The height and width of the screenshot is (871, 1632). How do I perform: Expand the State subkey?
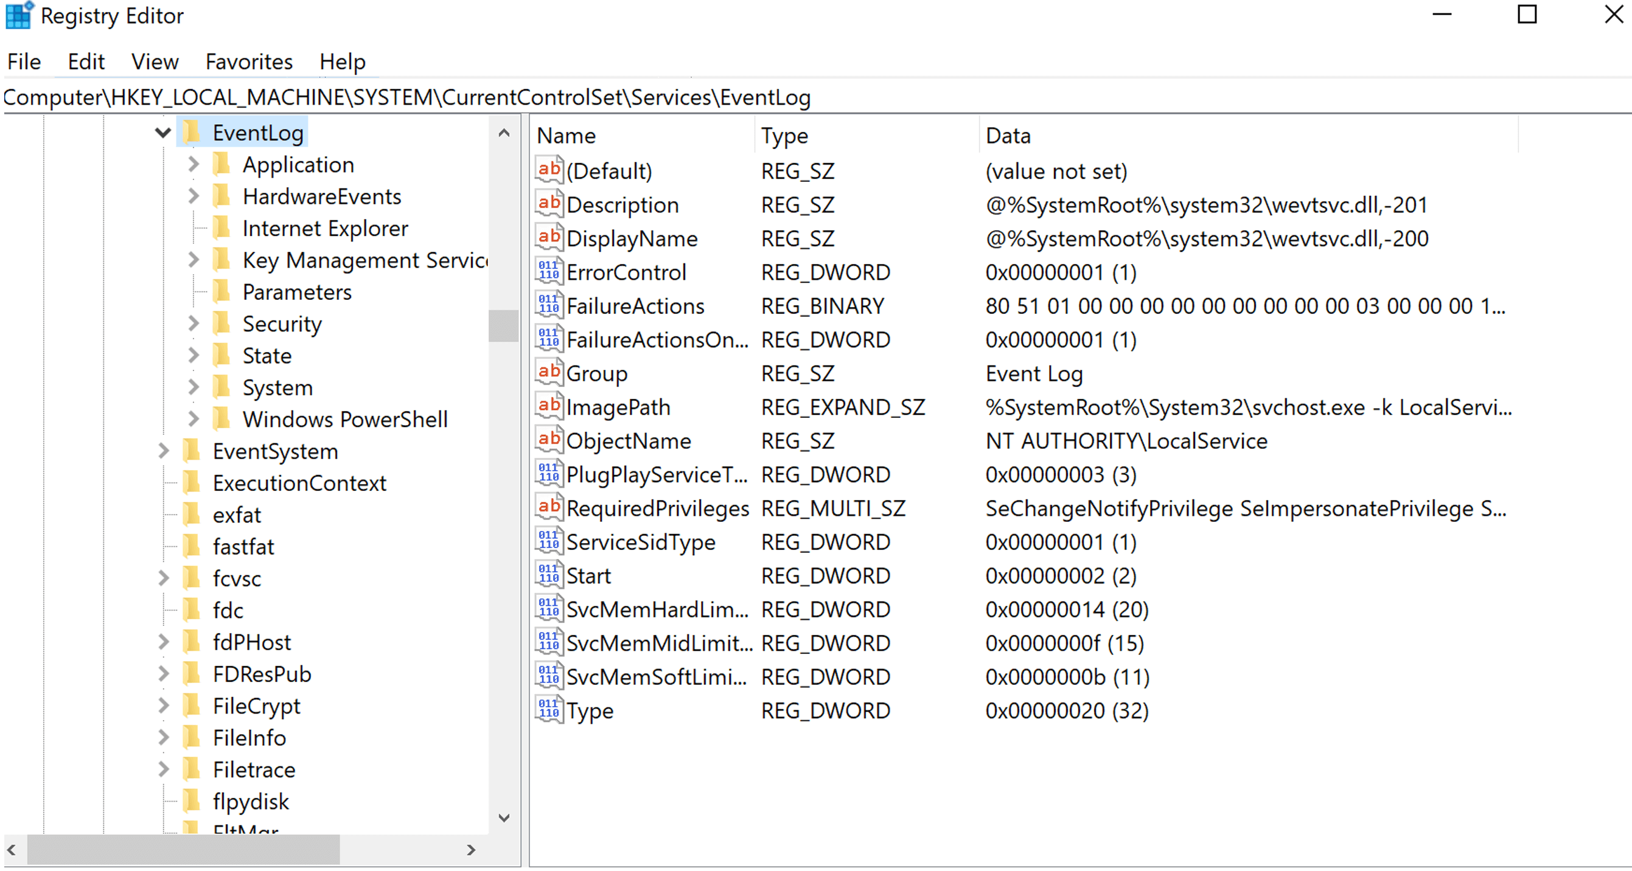pyautogui.click(x=194, y=355)
